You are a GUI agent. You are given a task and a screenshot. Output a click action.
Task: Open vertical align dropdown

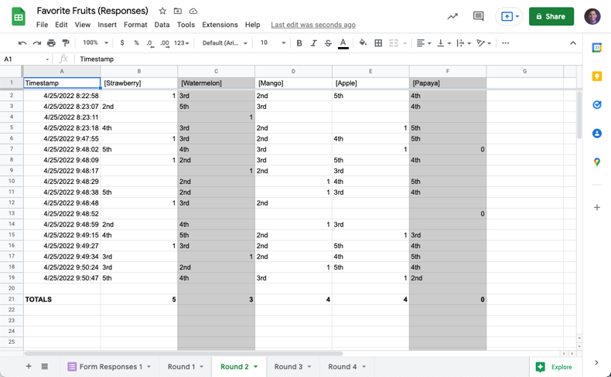tap(444, 43)
